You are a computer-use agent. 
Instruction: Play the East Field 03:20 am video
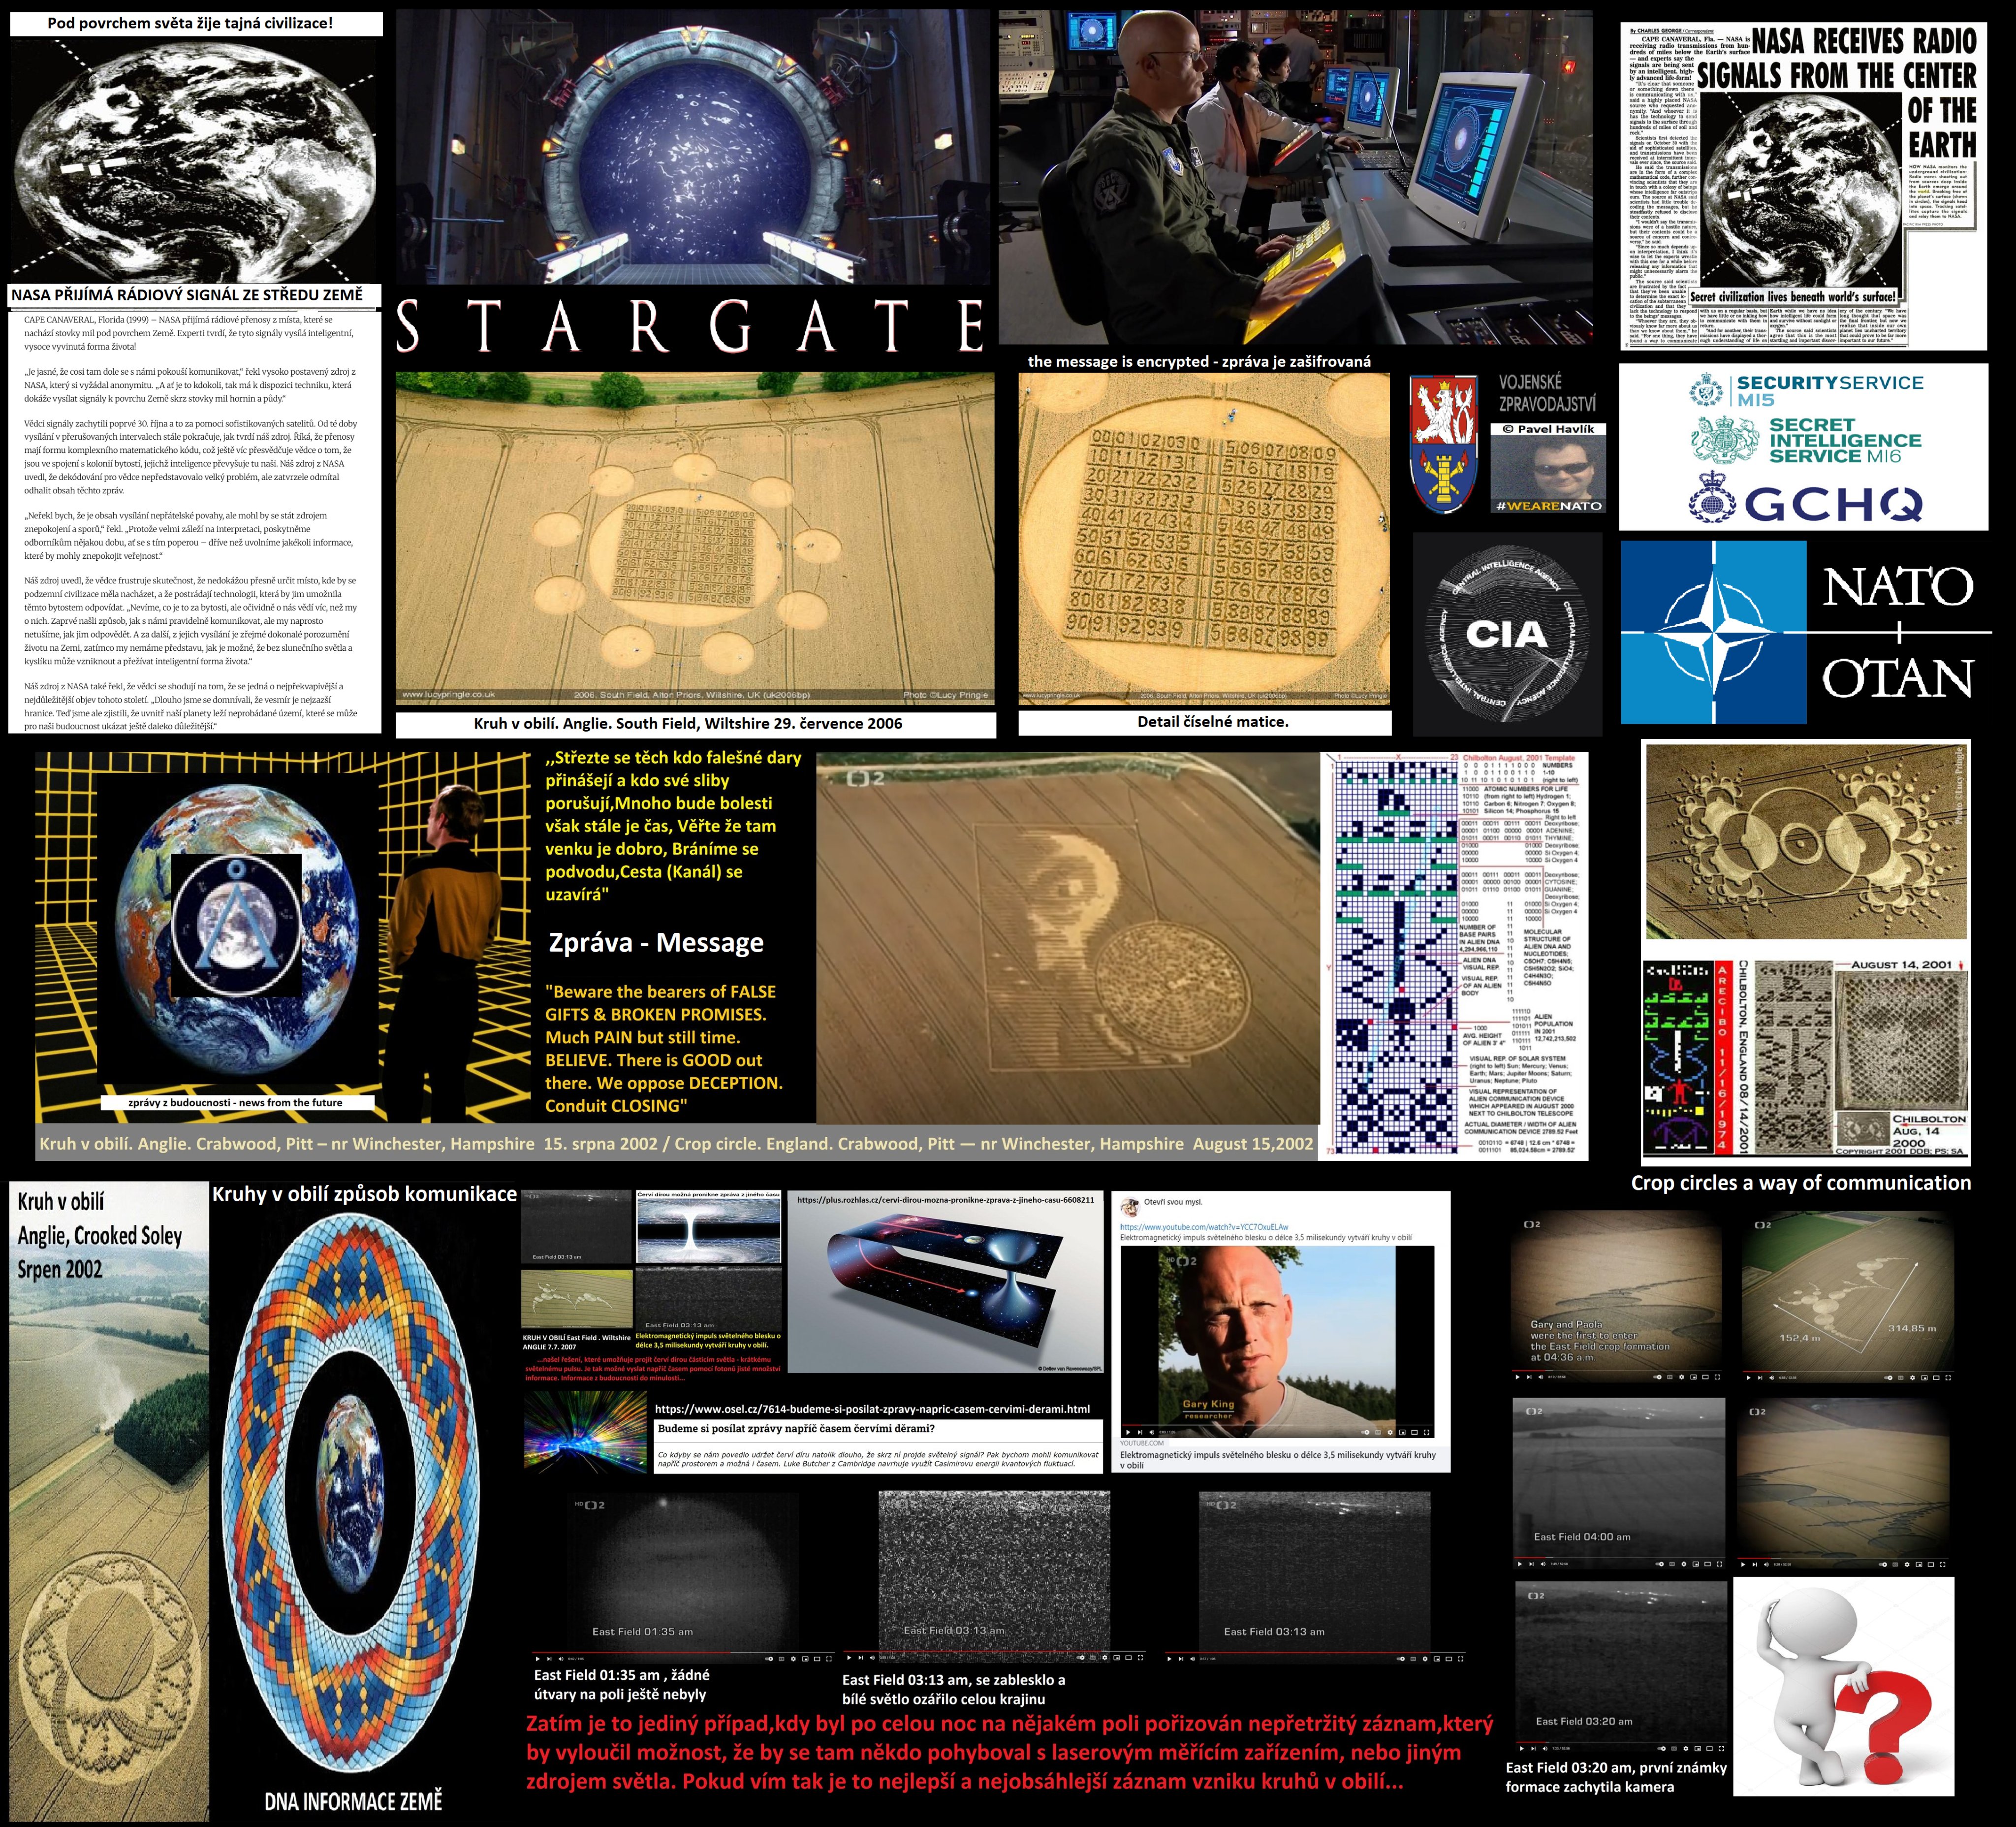click(x=1522, y=1749)
